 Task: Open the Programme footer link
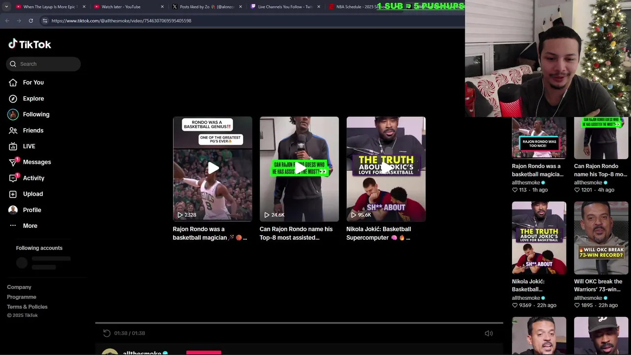click(22, 297)
